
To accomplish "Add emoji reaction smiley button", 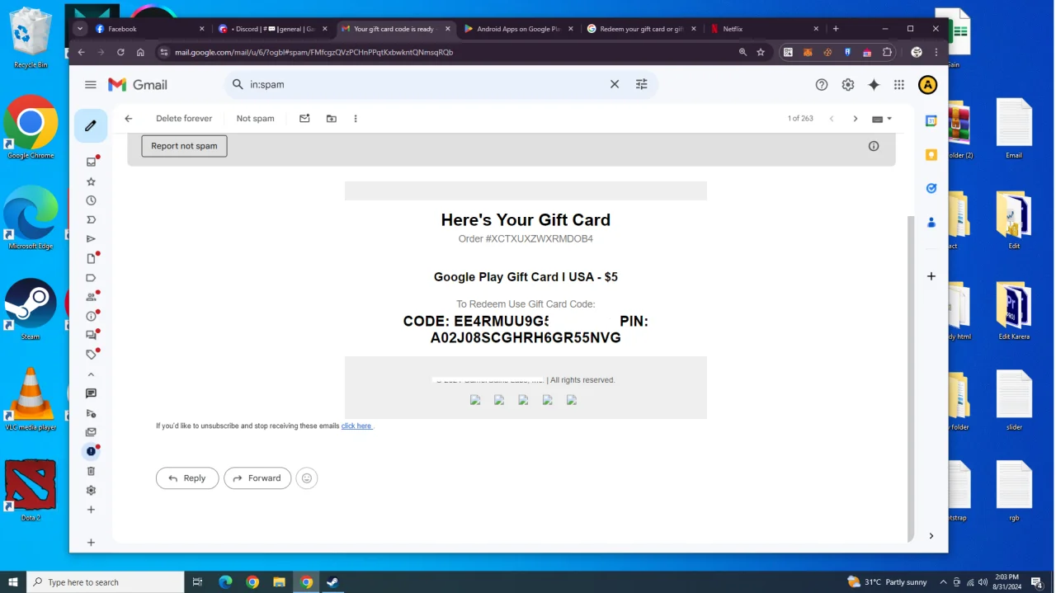I will click(x=307, y=478).
